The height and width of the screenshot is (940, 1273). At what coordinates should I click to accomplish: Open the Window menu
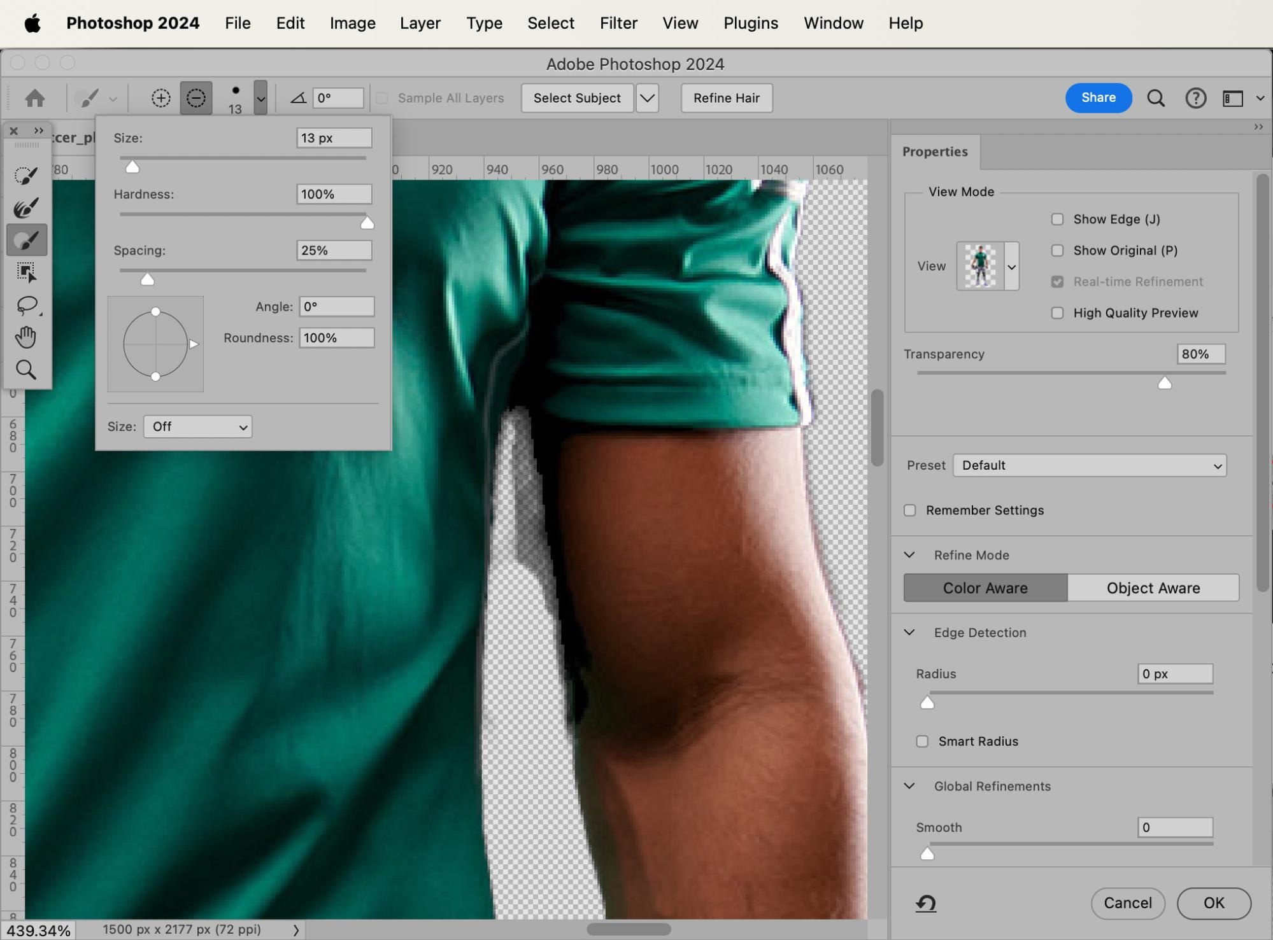click(x=834, y=24)
